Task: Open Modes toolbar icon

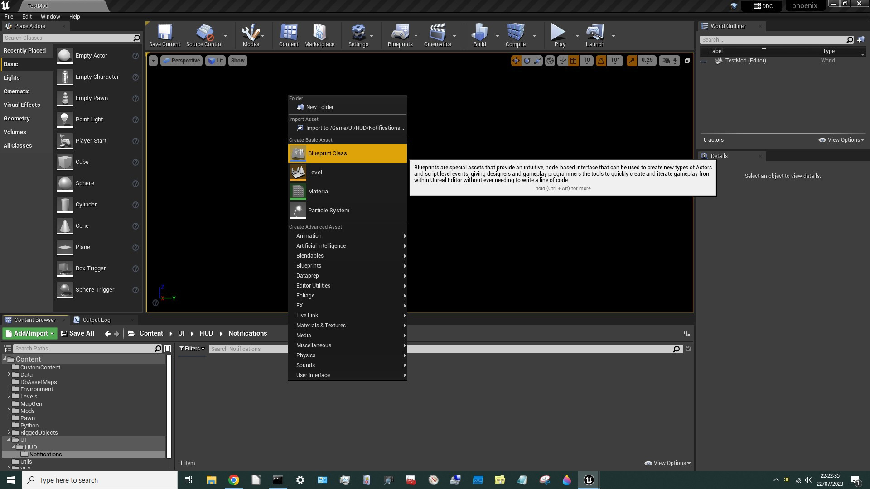Action: pyautogui.click(x=251, y=35)
